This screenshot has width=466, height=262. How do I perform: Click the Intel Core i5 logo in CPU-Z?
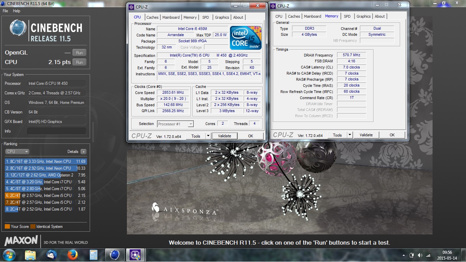click(246, 38)
